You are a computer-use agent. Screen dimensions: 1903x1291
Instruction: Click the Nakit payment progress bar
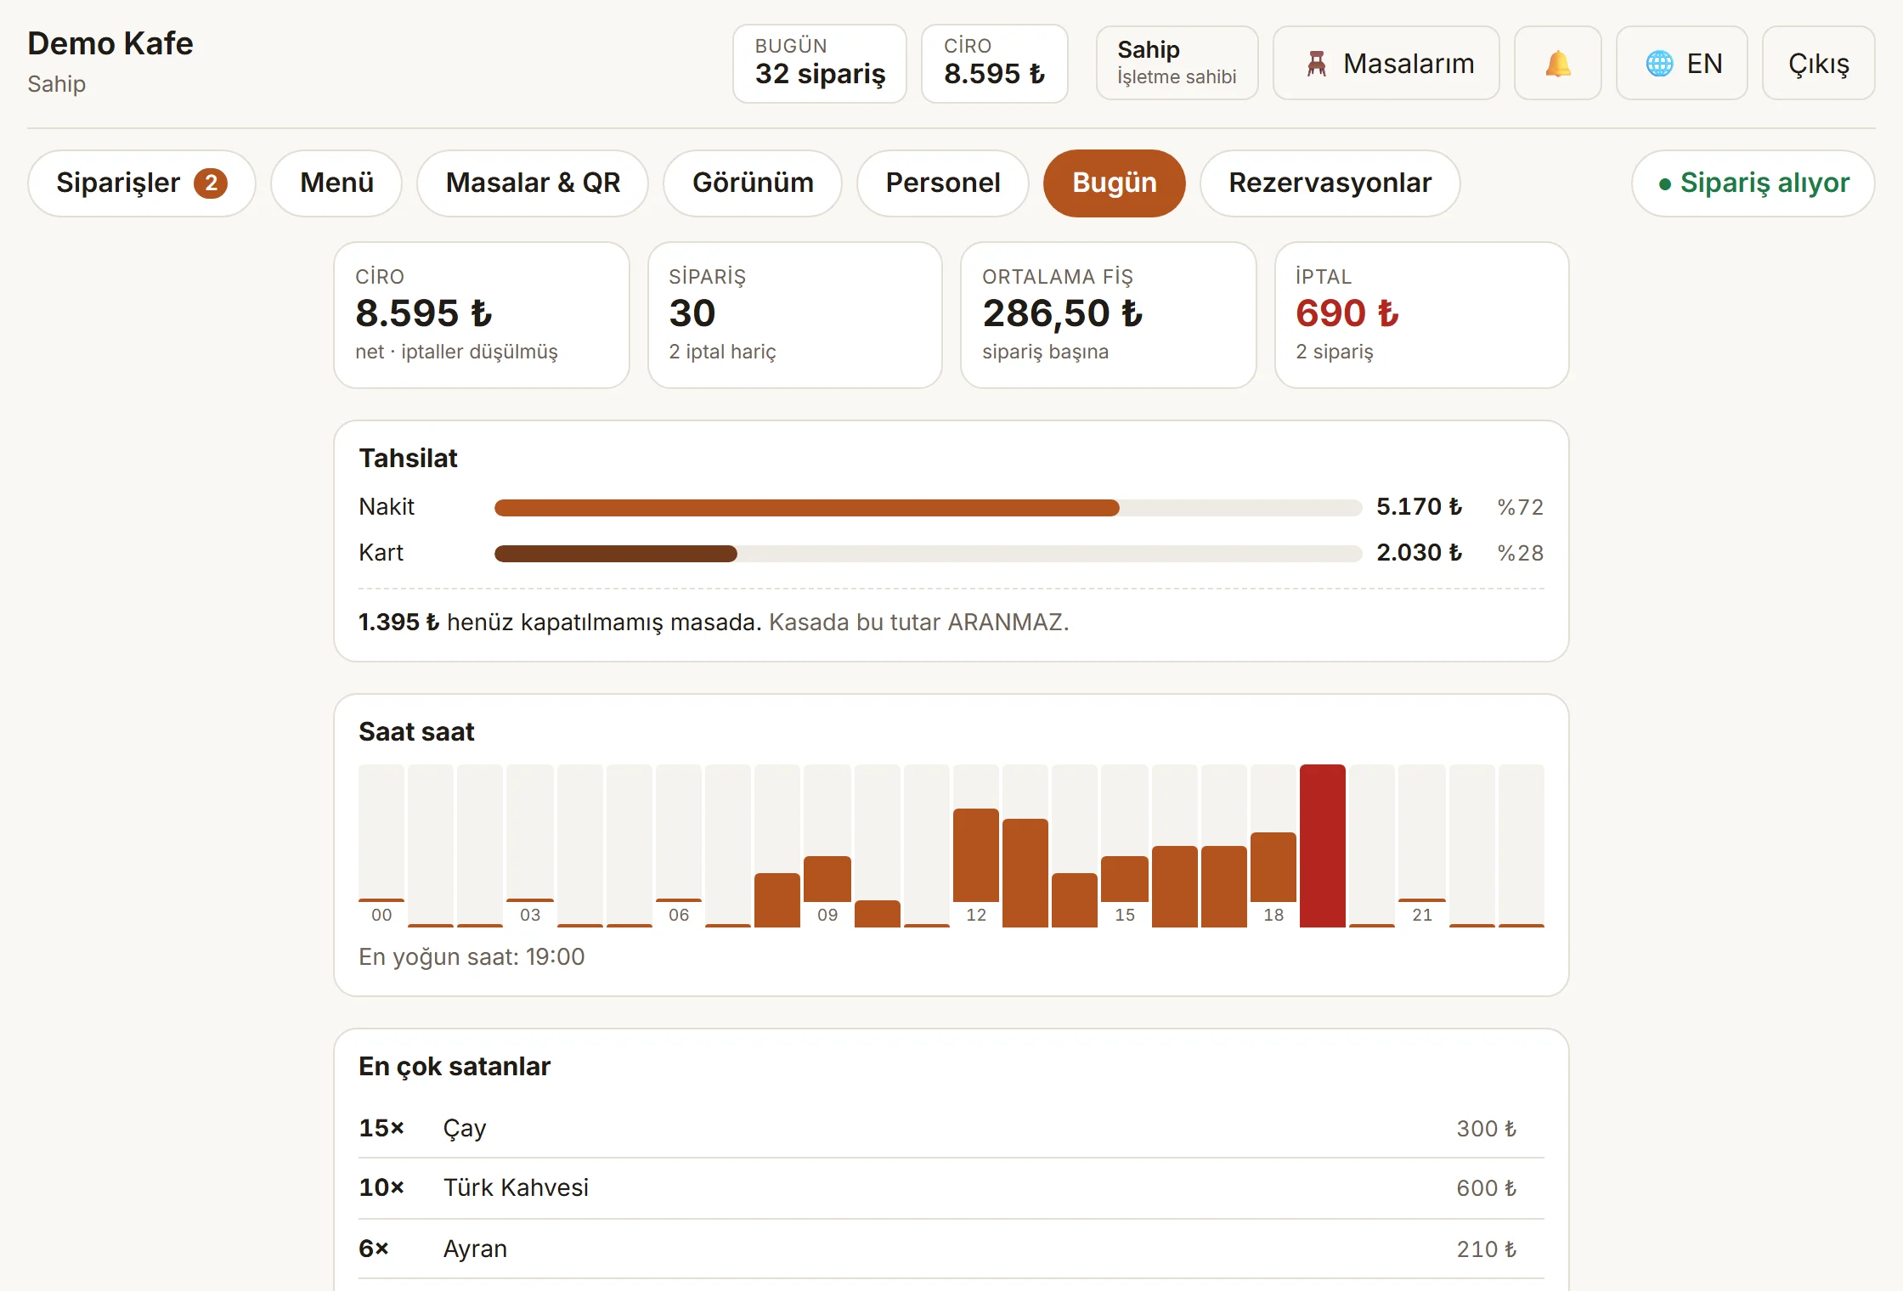coord(928,508)
